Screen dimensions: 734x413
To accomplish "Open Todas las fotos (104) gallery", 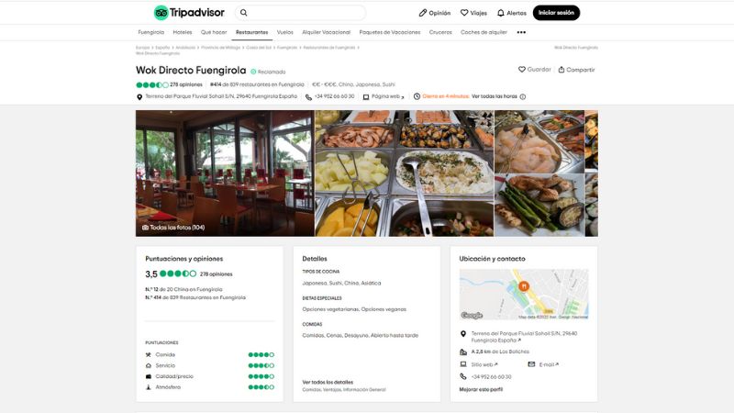I will (173, 227).
